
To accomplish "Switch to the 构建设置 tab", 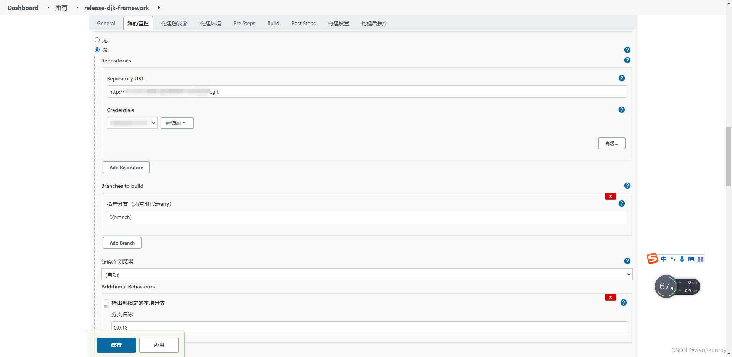I will click(x=339, y=23).
